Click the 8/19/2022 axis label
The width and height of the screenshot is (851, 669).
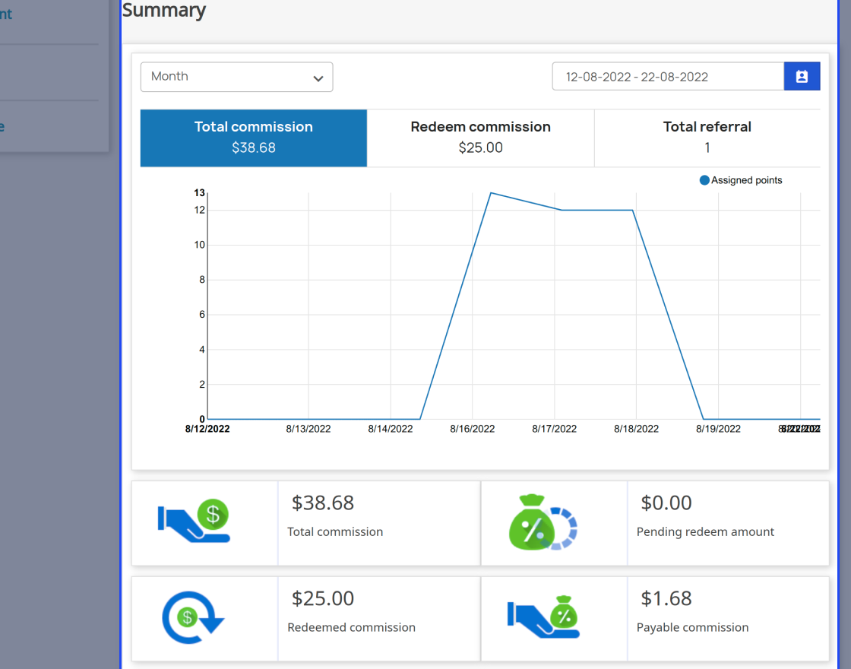click(x=718, y=429)
